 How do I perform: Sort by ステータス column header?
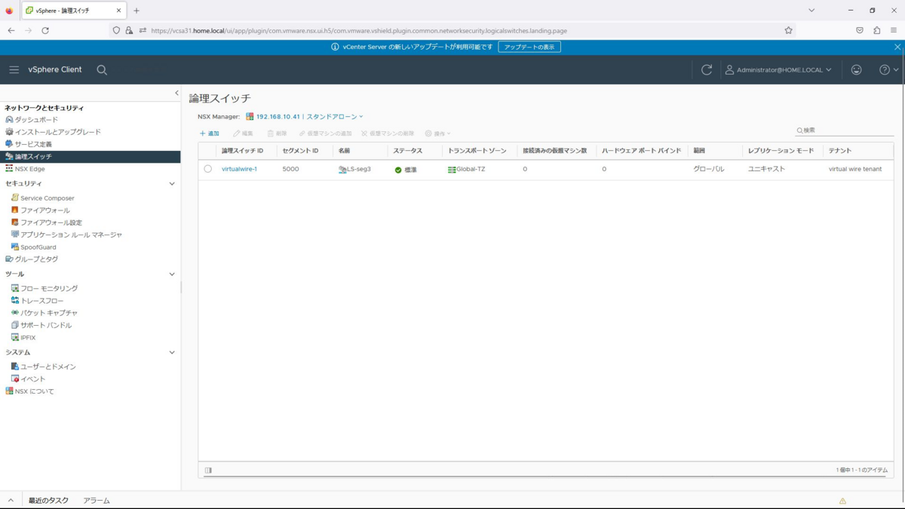tap(407, 151)
